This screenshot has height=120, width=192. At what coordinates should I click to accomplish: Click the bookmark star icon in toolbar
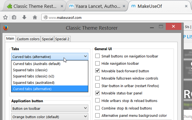point(5,18)
